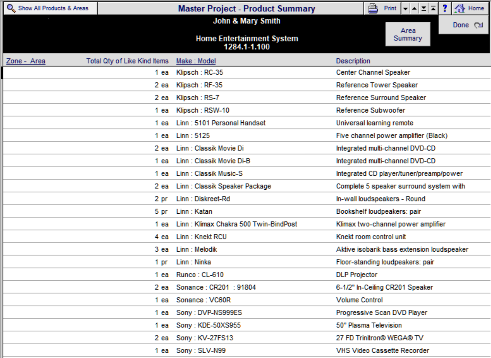Click the Volume Control description
The height and width of the screenshot is (358, 491).
tap(359, 300)
